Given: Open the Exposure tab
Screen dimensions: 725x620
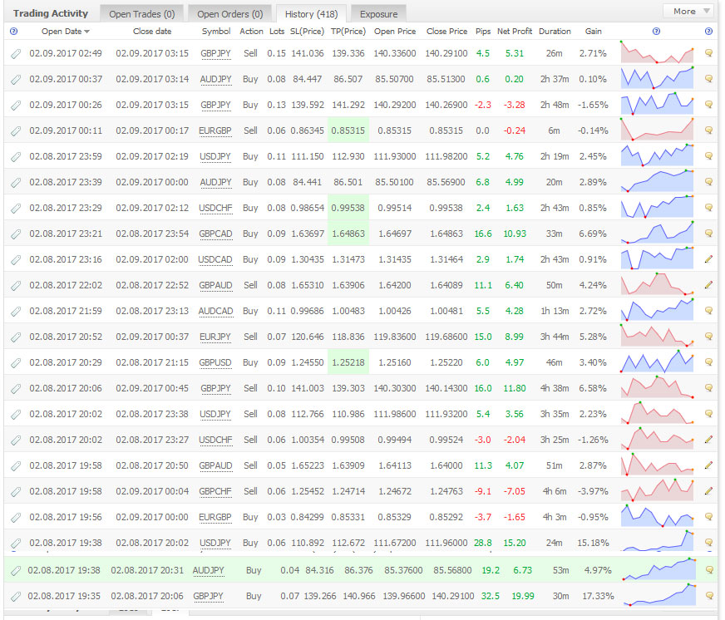Looking at the screenshot, I should 378,14.
